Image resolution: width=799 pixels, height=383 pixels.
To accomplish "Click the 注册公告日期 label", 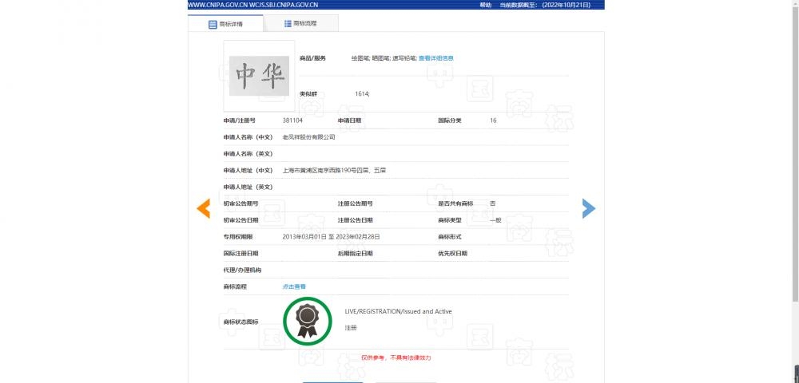I will pyautogui.click(x=356, y=220).
